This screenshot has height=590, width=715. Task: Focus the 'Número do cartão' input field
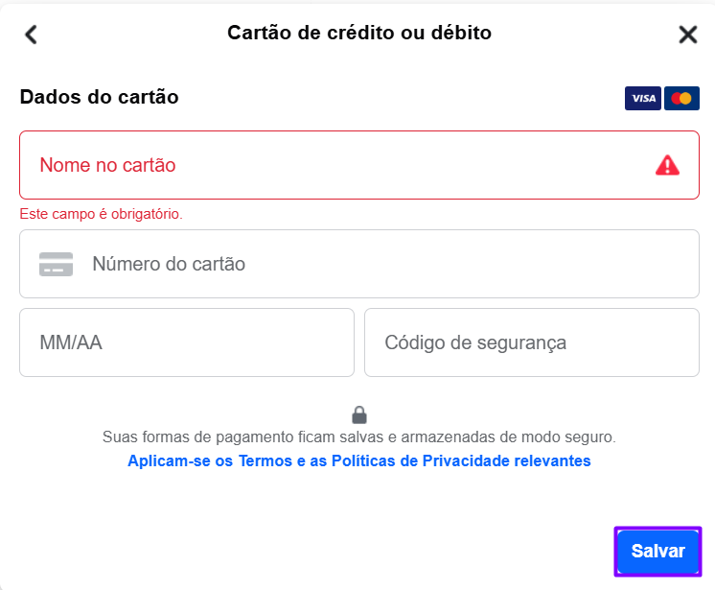383,264
